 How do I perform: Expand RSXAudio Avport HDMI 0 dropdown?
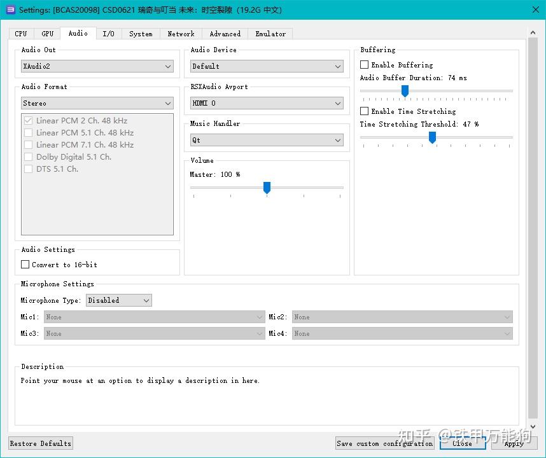267,103
